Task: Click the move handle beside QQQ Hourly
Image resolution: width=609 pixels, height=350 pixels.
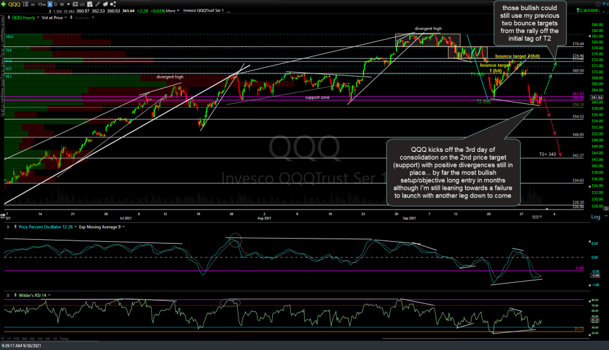Action: [9, 18]
